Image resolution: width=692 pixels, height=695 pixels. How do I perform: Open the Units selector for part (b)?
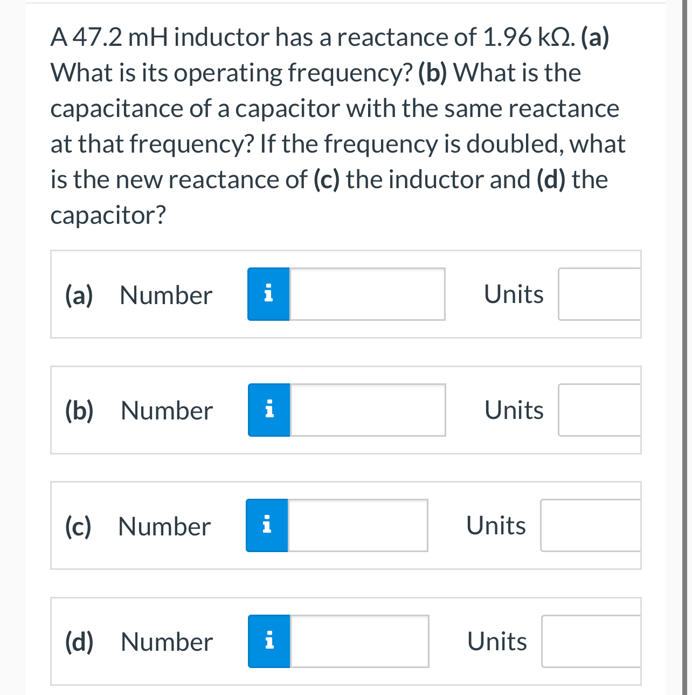[x=599, y=410]
